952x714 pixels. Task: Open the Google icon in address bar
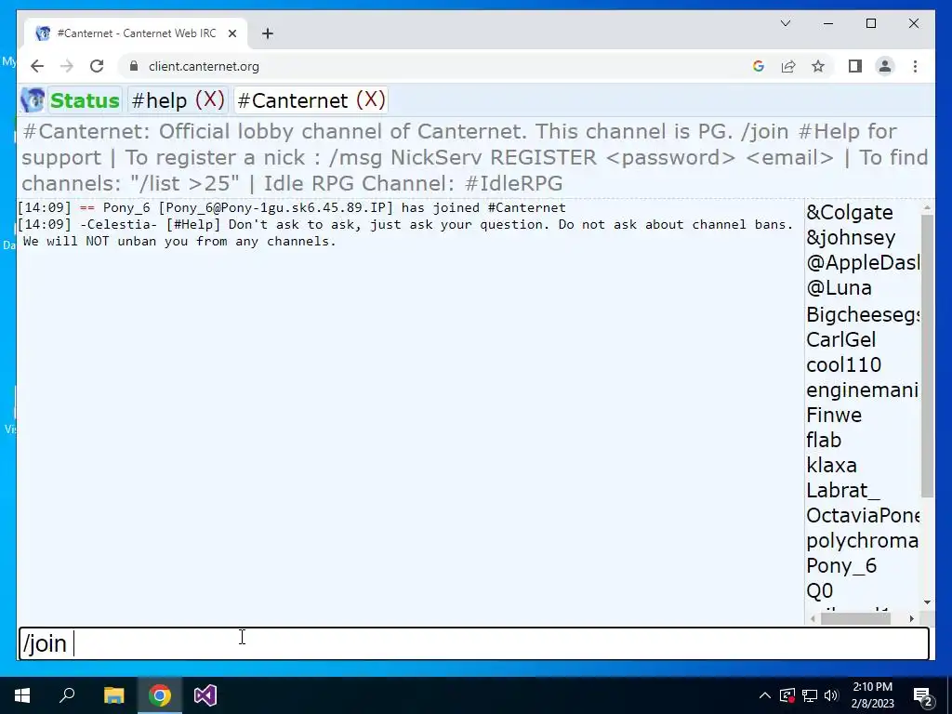click(x=759, y=66)
